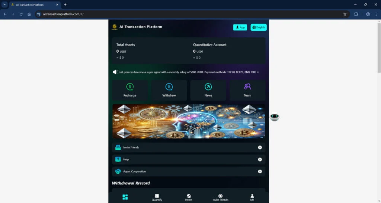Open the Invite Friends row
The height and width of the screenshot is (203, 381).
[x=189, y=147]
